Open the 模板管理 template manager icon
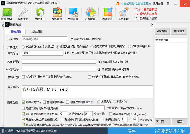 click(57, 13)
